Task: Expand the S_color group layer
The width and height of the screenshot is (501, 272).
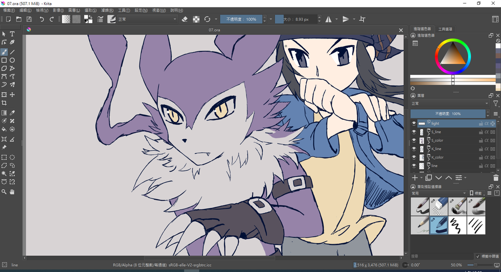Action: pos(429,142)
